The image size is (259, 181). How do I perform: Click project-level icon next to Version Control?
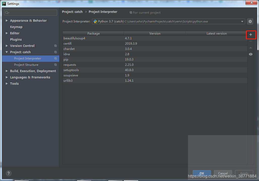tap(55, 46)
